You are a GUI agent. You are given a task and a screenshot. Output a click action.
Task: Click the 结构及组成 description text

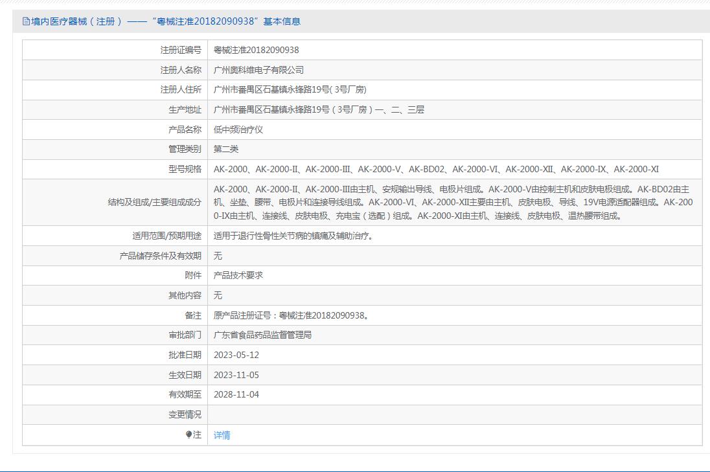pos(453,202)
